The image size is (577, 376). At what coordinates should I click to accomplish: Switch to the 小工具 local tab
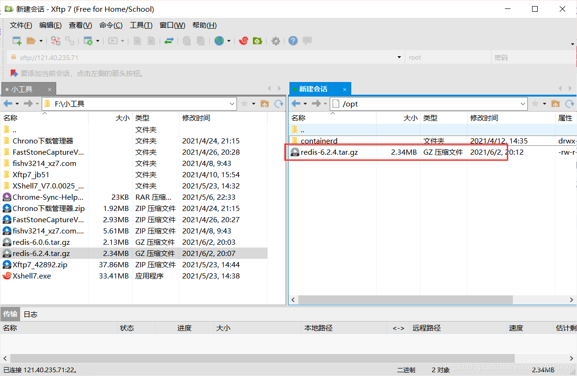point(28,89)
